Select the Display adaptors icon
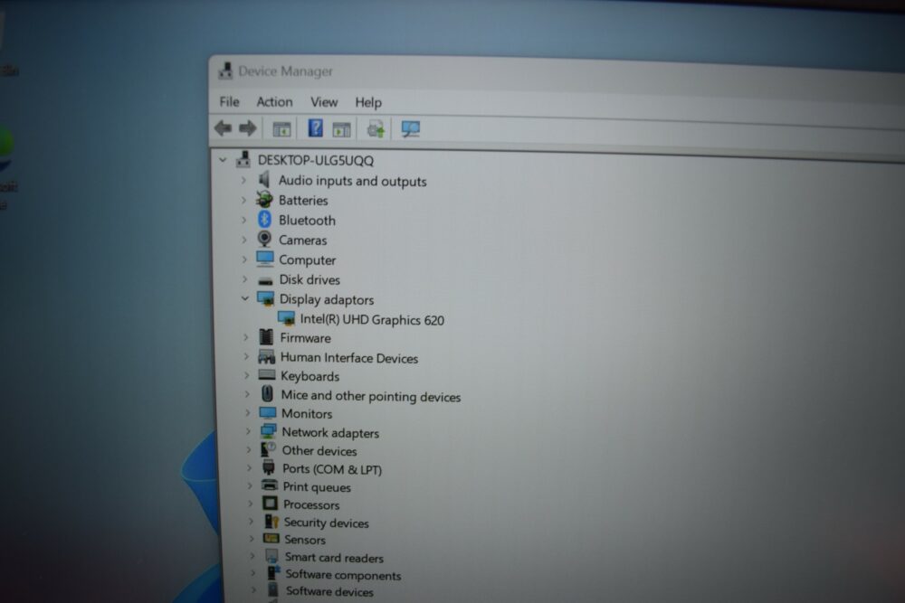Image resolution: width=905 pixels, height=603 pixels. 265,298
